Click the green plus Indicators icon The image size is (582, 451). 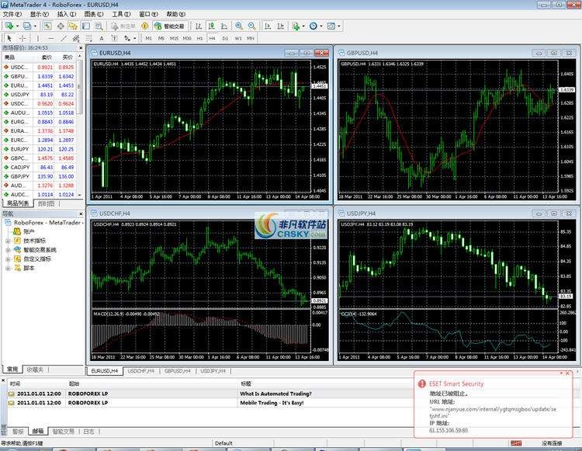click(x=296, y=26)
